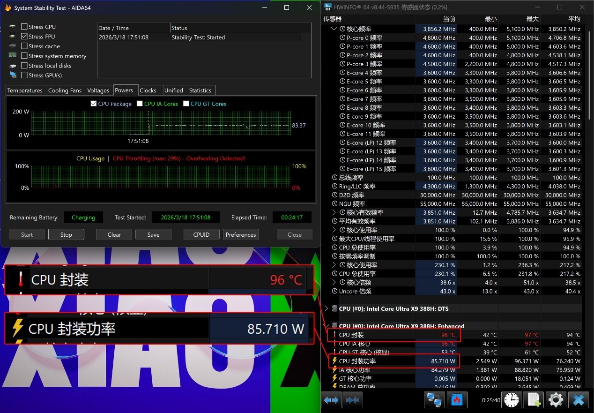The height and width of the screenshot is (413, 594).
Task: Tick the CPU IA Cores graph checkbox
Action: point(140,104)
